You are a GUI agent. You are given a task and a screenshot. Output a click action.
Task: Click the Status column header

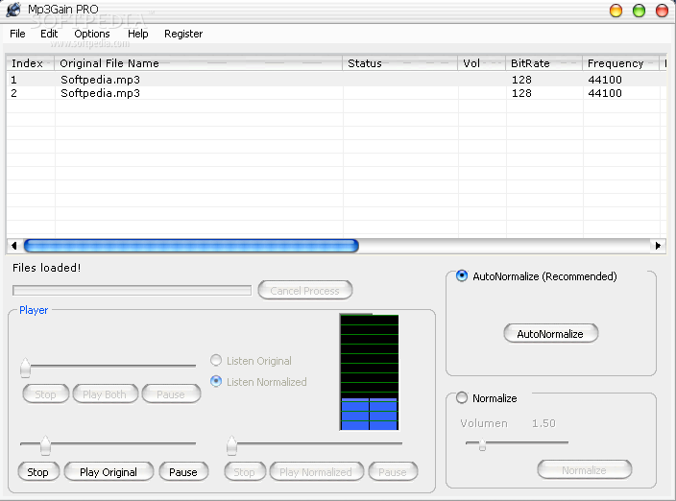(x=399, y=63)
